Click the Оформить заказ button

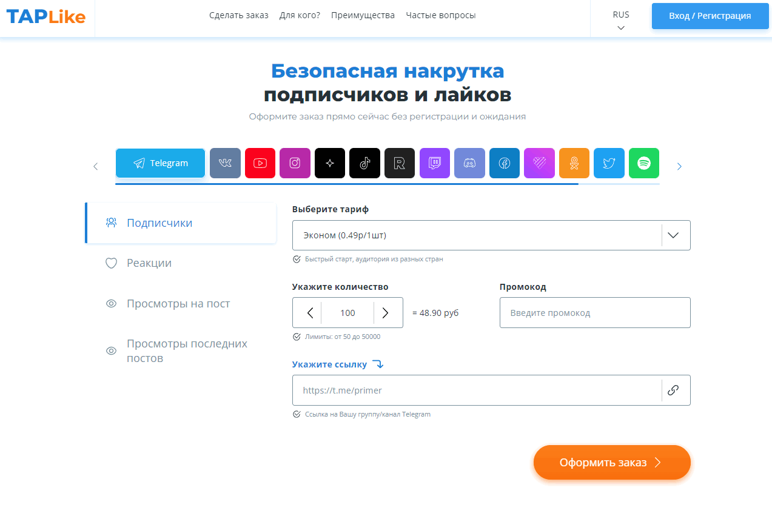[612, 463]
